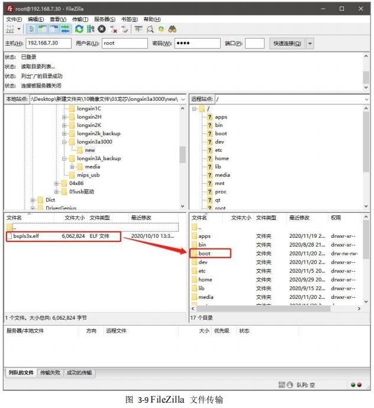
Task: Select proc folder in remote tree
Action: [221, 192]
